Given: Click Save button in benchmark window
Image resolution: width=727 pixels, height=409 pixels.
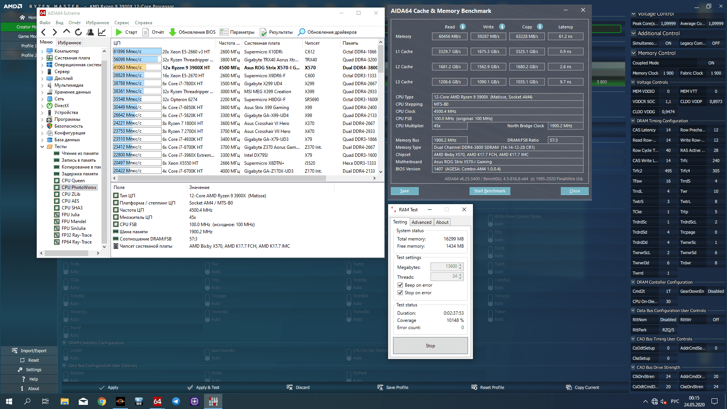Looking at the screenshot, I should pyautogui.click(x=404, y=191).
